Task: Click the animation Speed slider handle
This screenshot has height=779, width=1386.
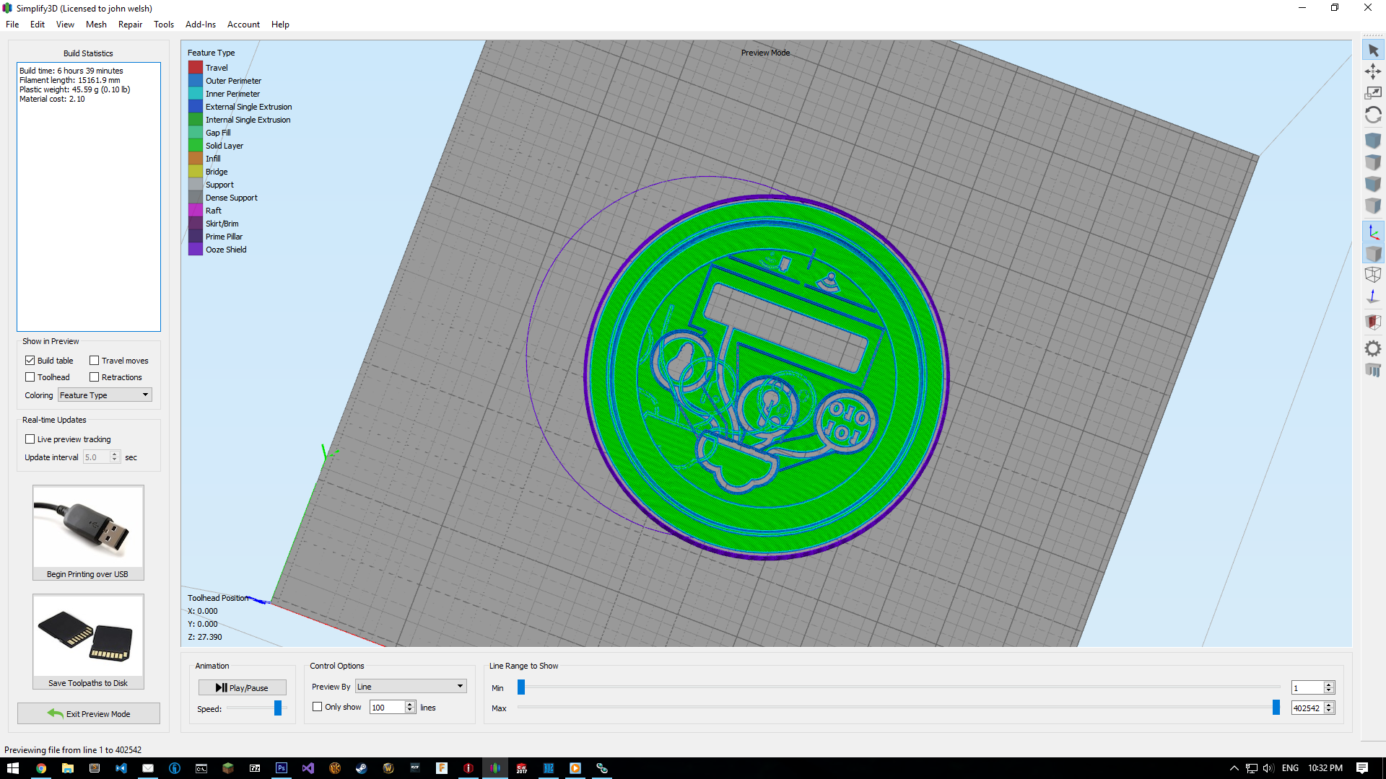Action: 278,708
